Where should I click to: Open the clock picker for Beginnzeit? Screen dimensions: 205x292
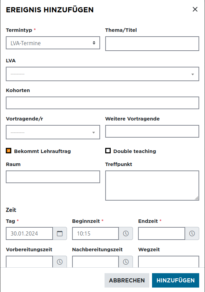tap(126, 233)
